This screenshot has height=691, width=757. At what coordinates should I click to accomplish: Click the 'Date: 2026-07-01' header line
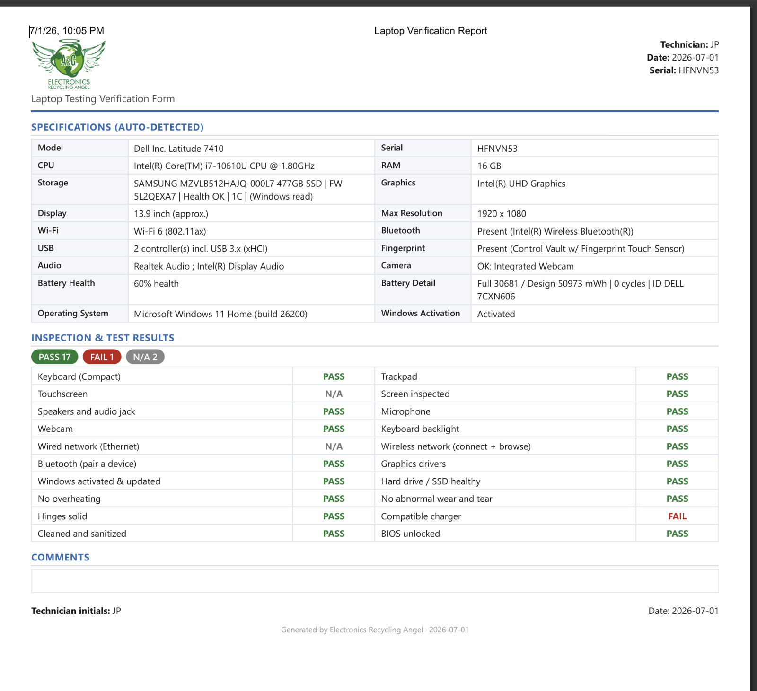683,57
